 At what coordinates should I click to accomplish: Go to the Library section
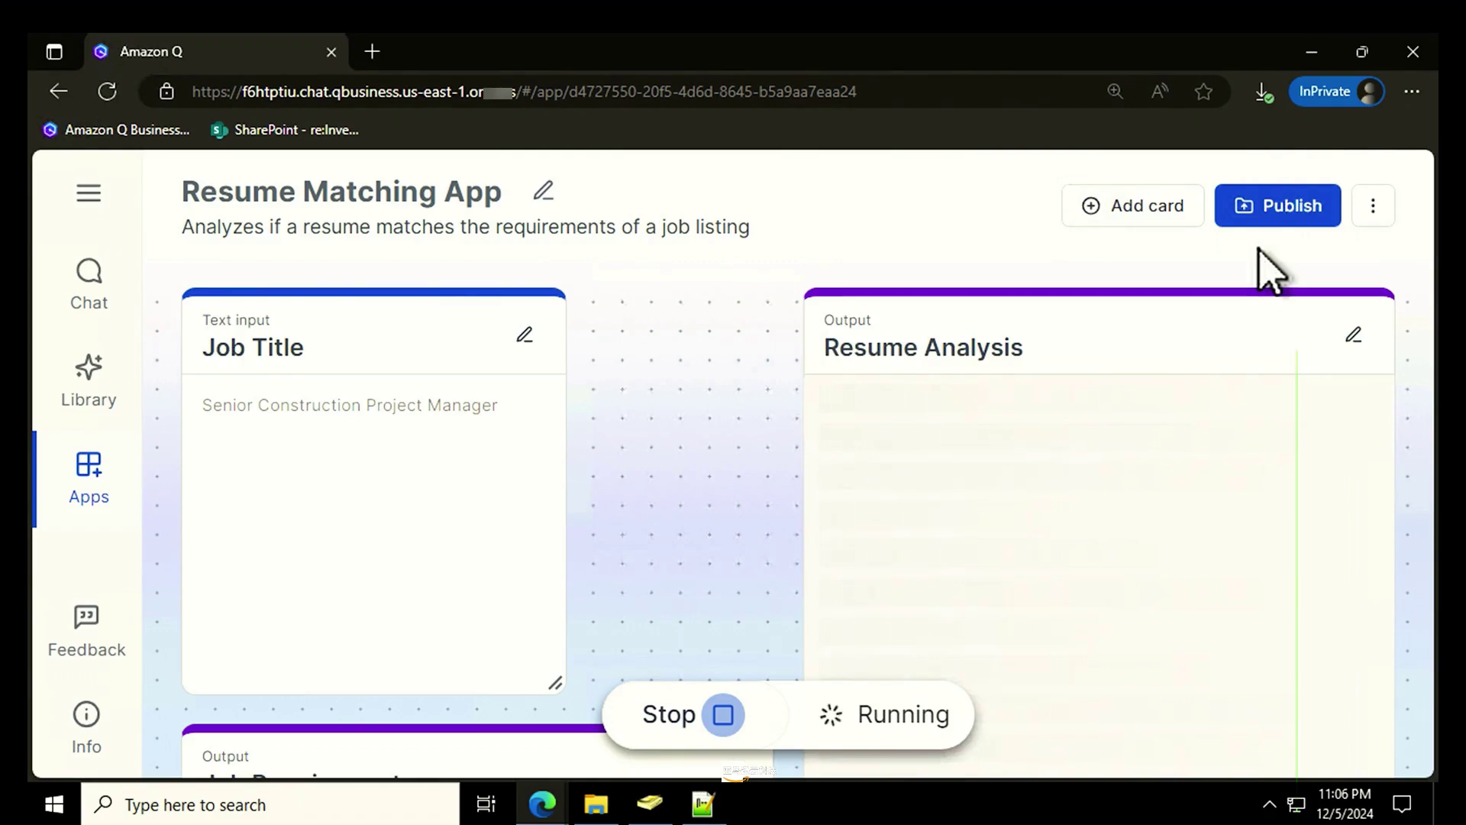click(x=89, y=380)
